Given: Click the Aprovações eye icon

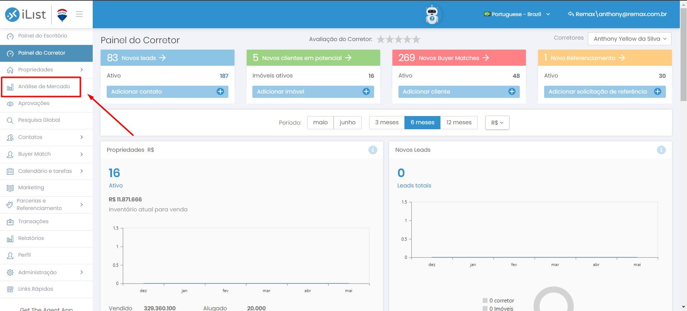Looking at the screenshot, I should 10,104.
